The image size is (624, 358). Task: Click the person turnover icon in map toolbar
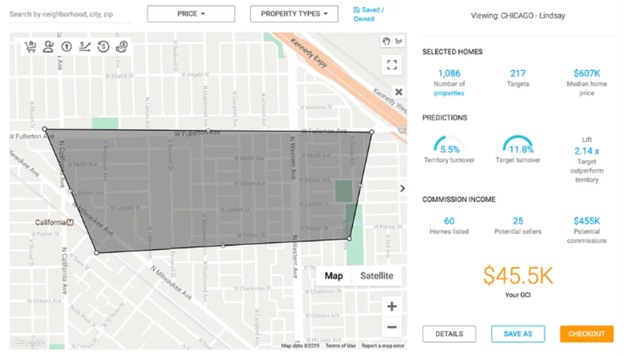coord(48,47)
